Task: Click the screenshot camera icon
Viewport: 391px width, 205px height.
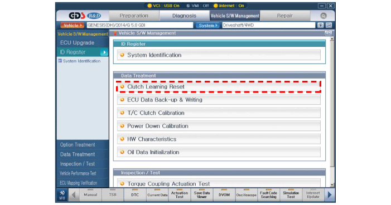Action: 320,25
